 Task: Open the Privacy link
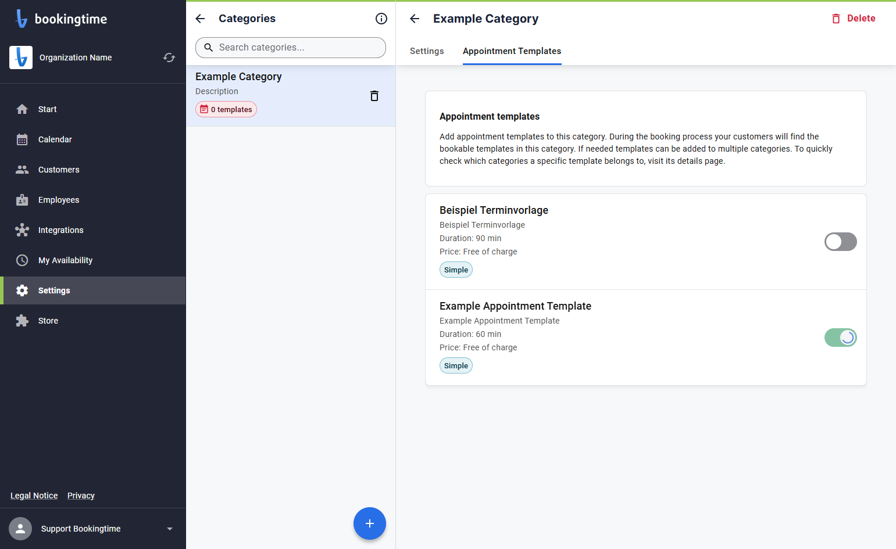(81, 496)
